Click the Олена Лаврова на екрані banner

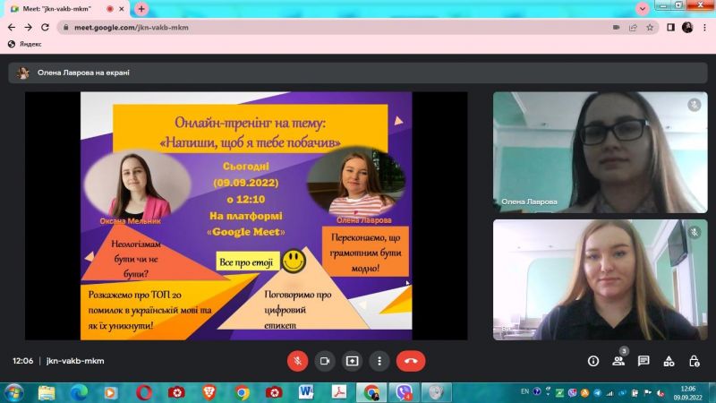(357, 73)
